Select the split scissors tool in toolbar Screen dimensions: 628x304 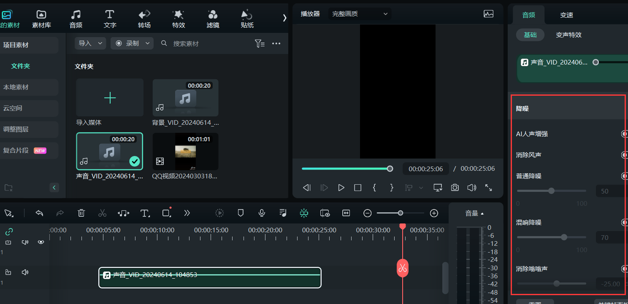coord(102,213)
